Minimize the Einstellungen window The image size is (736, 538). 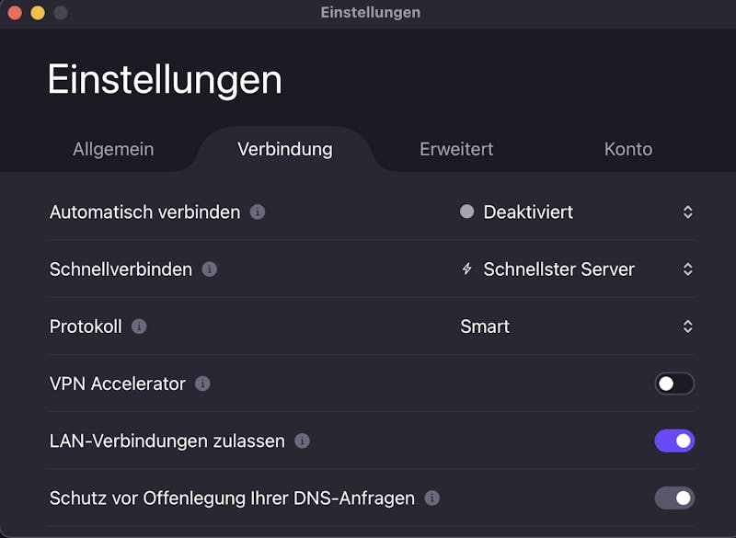(38, 13)
